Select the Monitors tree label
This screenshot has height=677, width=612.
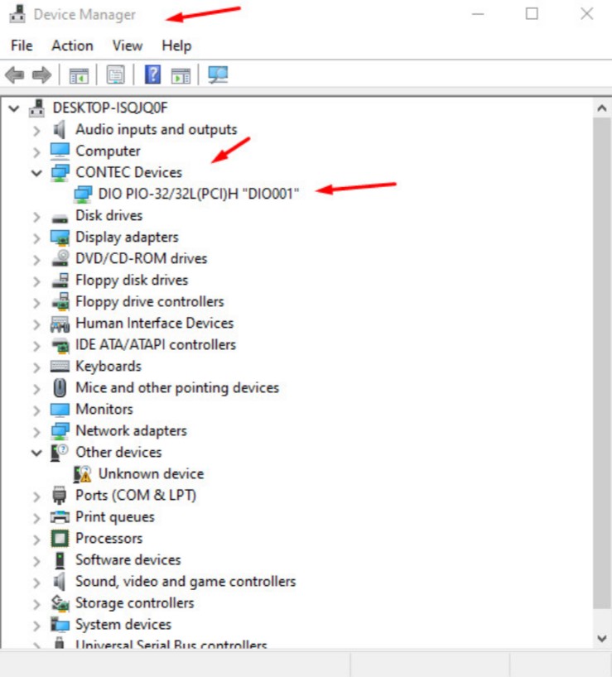coord(104,410)
